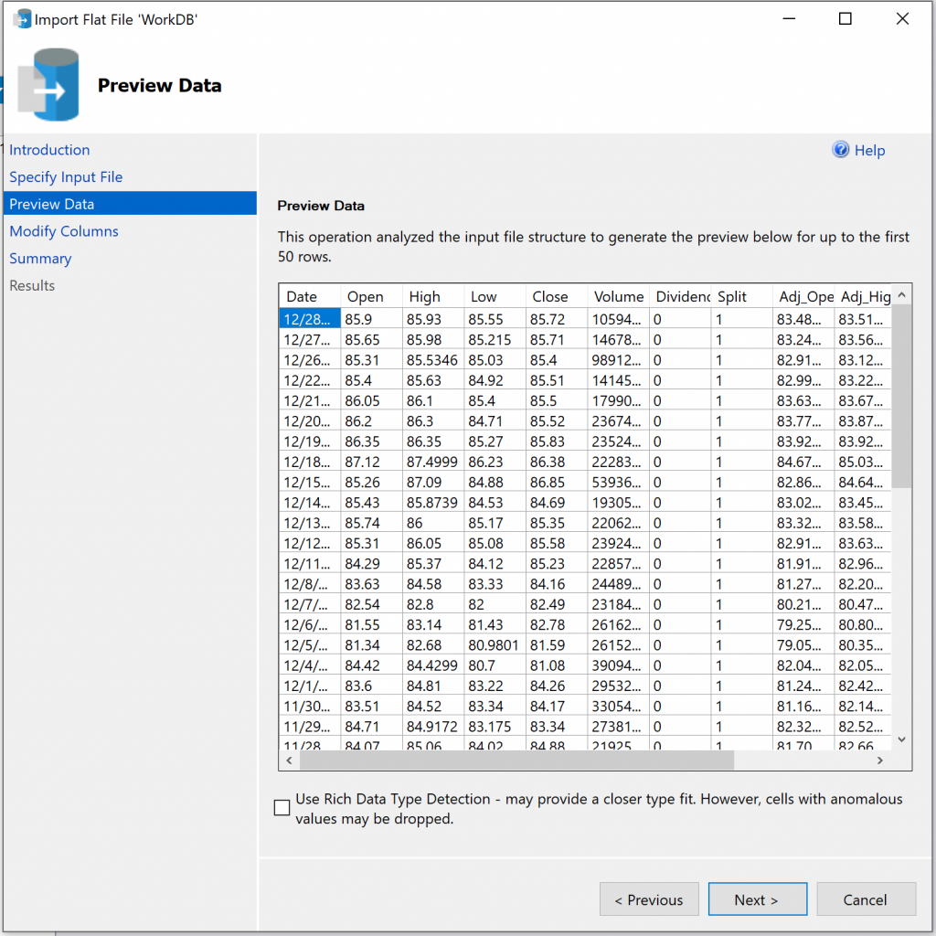Go to the Introduction step
This screenshot has width=936, height=936.
(49, 150)
